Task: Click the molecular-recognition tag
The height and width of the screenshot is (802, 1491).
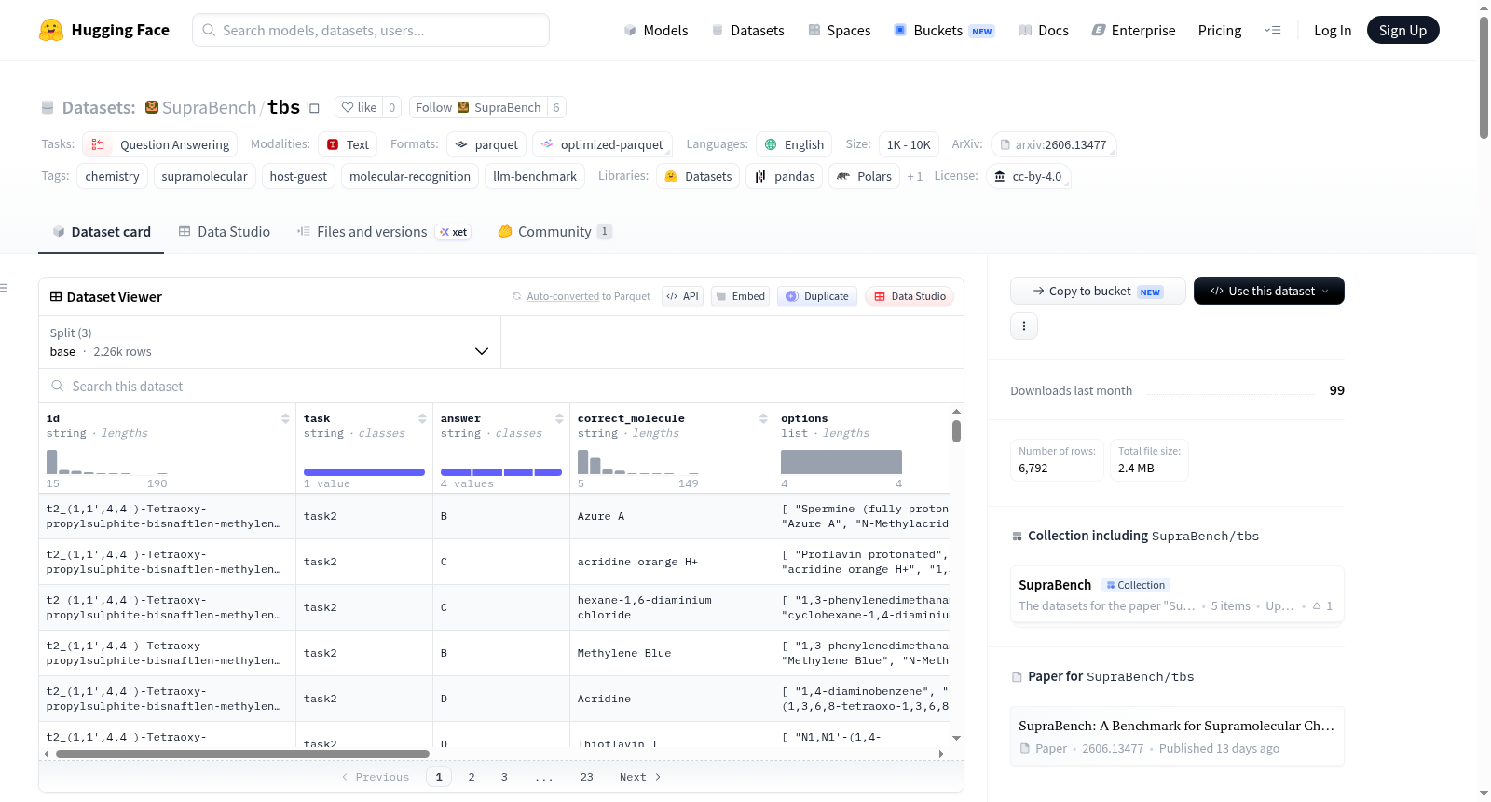Action: (410, 176)
